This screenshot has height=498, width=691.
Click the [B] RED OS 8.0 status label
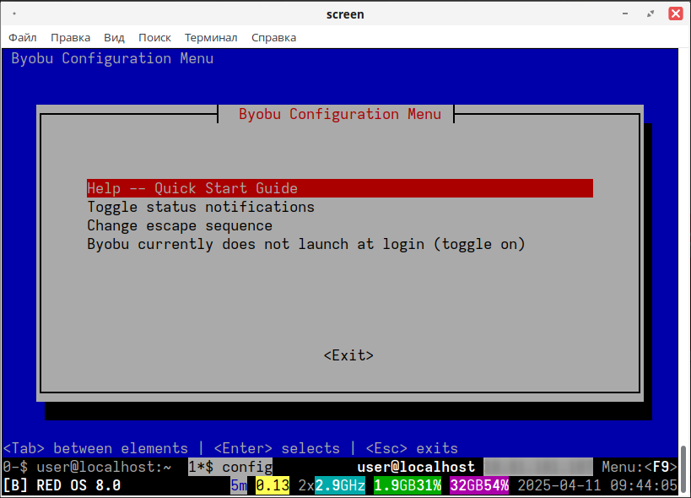coord(62,485)
